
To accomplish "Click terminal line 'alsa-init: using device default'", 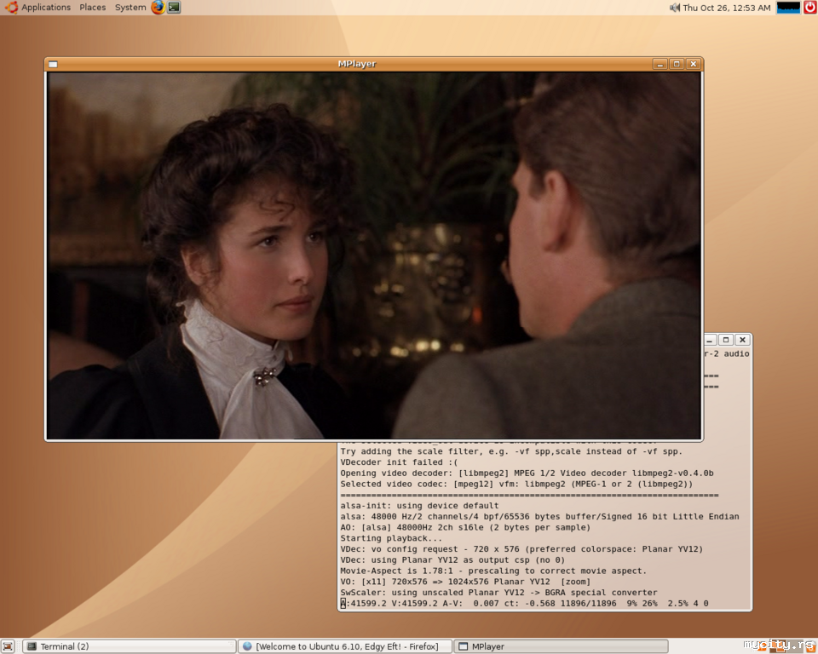I will 419,505.
